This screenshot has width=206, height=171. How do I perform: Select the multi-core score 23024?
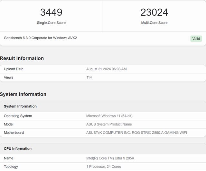pos(154,12)
